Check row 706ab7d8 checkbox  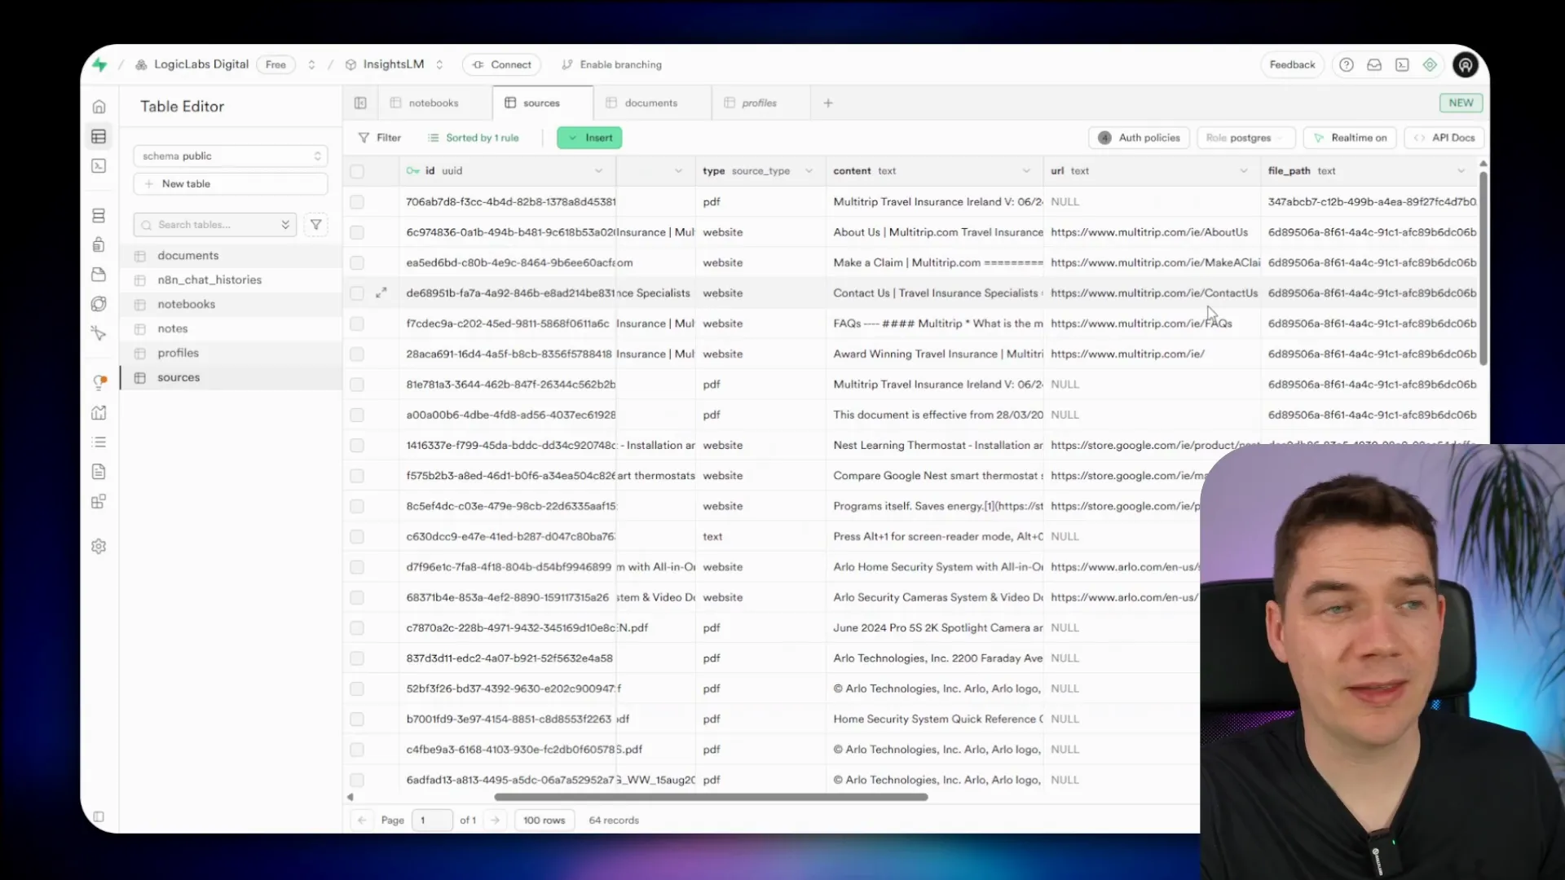(x=357, y=201)
